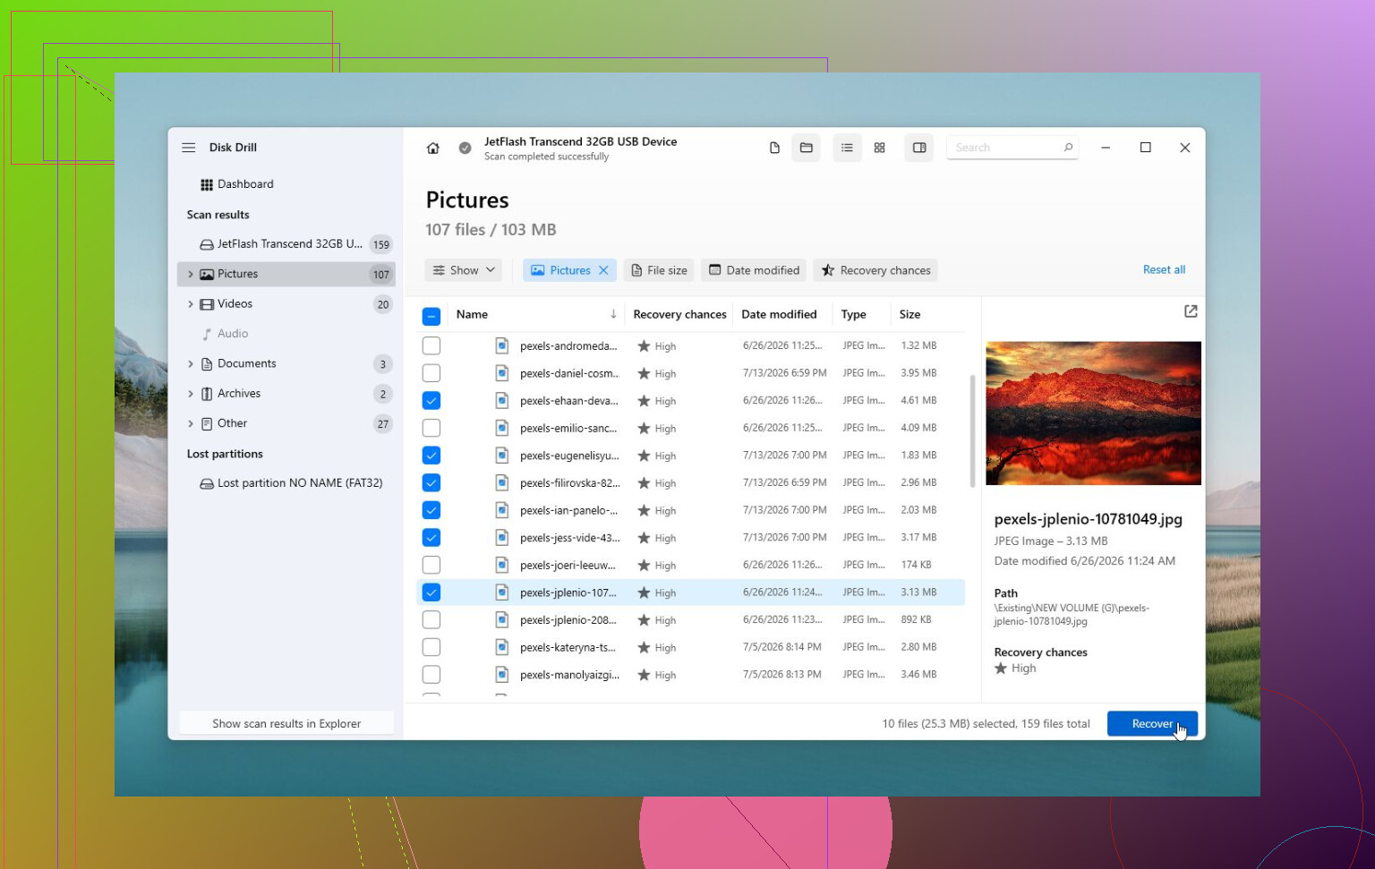Click Reset all filters link
This screenshot has height=869, width=1375.
coord(1164,269)
